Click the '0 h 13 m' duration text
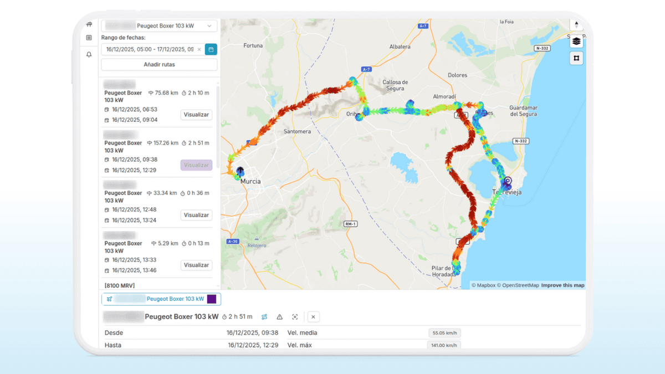The height and width of the screenshot is (374, 665). [x=198, y=244]
